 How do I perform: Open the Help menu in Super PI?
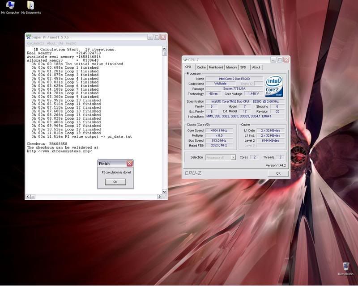71,43
